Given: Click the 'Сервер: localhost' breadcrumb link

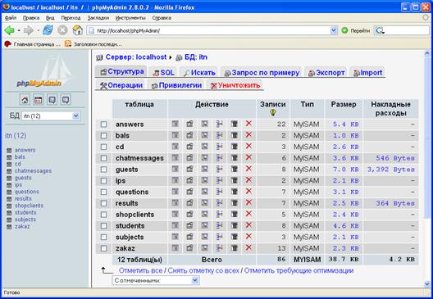Looking at the screenshot, I should [136, 57].
